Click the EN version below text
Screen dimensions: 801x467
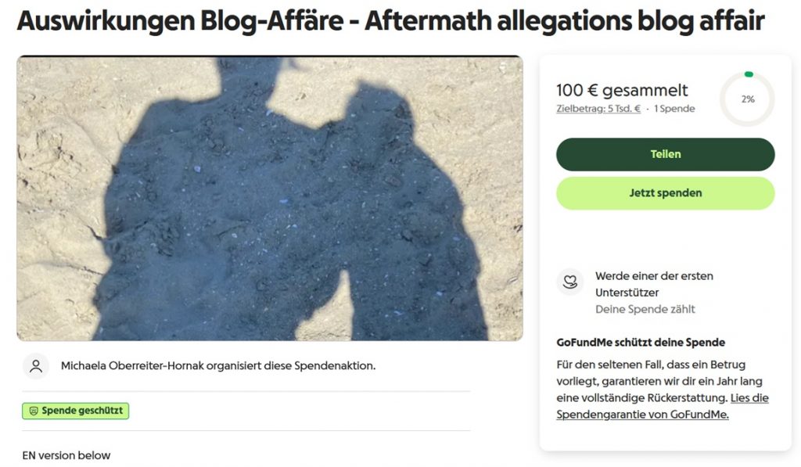coord(66,455)
